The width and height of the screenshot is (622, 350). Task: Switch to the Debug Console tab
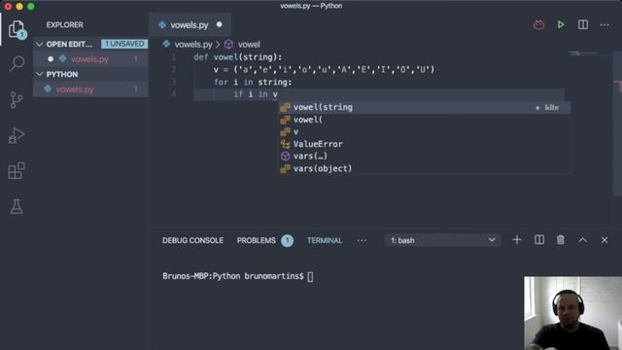(x=192, y=240)
